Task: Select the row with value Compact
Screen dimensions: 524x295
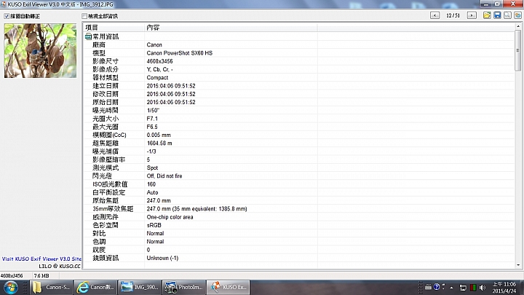Action: coord(299,78)
